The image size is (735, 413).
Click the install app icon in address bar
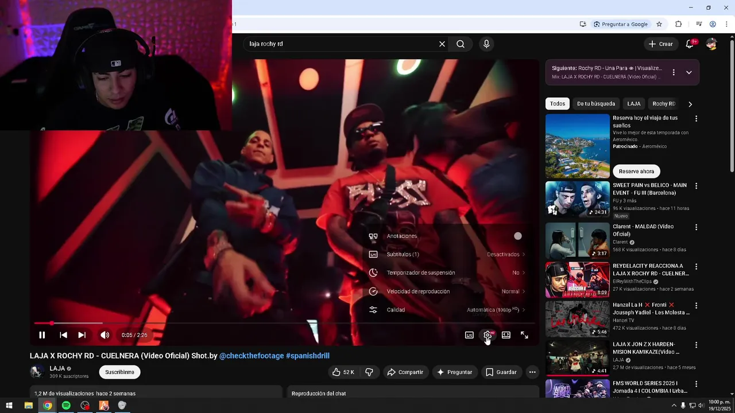pyautogui.click(x=583, y=24)
